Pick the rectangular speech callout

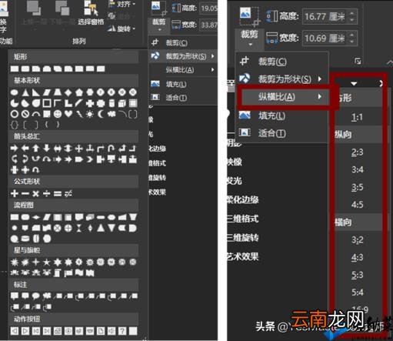[x=15, y=296]
